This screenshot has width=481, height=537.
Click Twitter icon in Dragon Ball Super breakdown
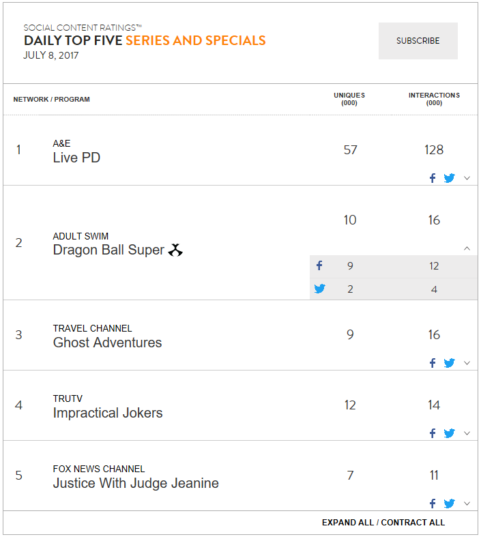(x=320, y=289)
